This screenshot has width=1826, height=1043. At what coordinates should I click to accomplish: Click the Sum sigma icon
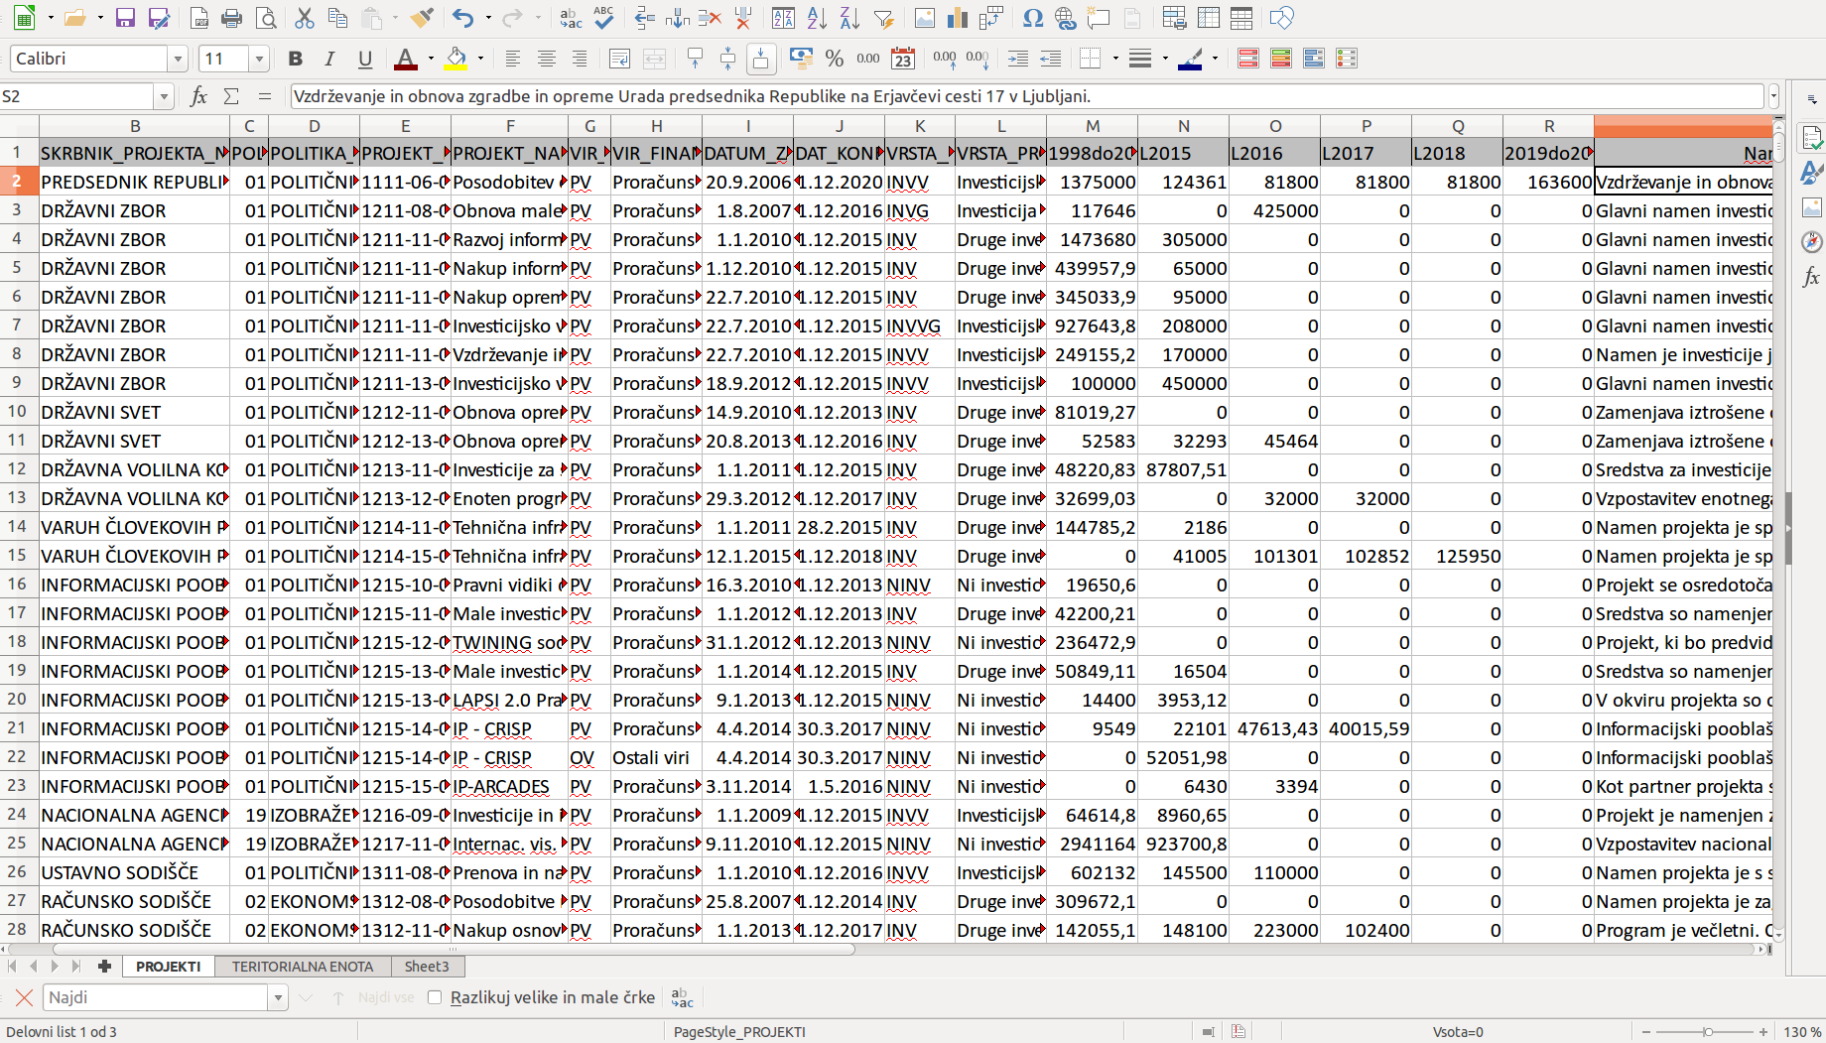point(231,96)
